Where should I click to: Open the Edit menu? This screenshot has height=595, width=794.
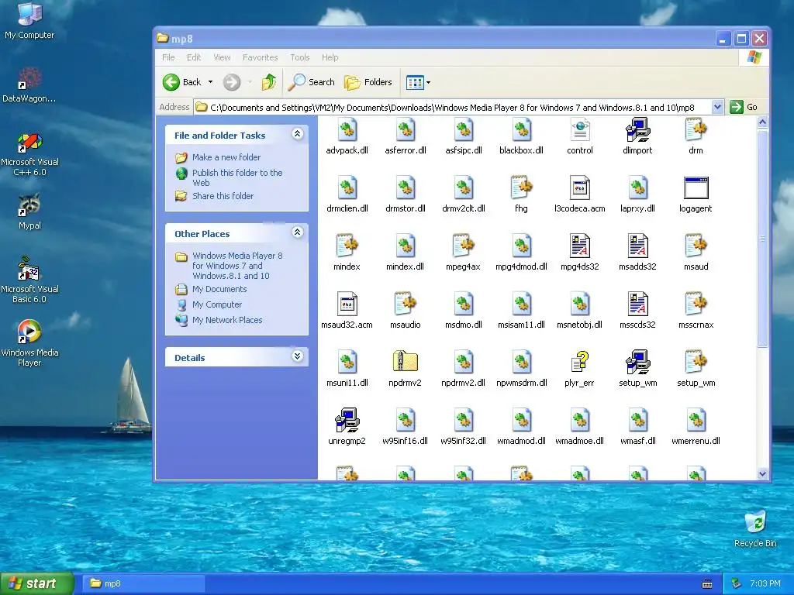pos(193,57)
